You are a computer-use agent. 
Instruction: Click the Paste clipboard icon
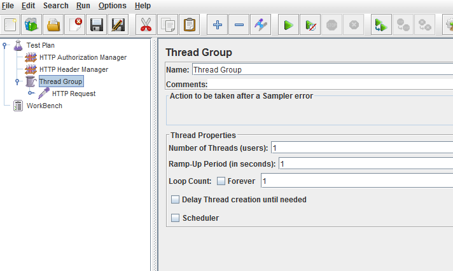(x=190, y=25)
